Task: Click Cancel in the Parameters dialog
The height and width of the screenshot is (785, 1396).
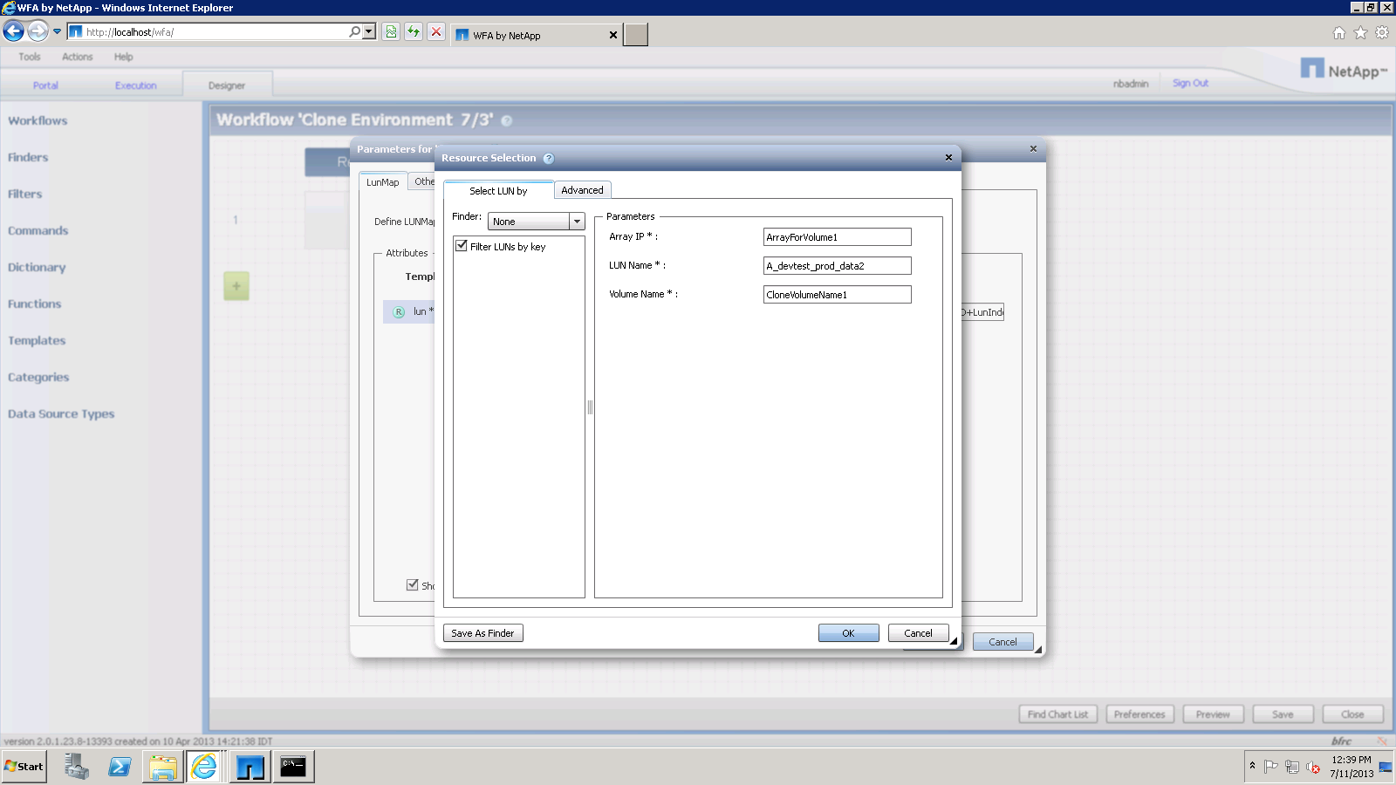Action: (x=1003, y=642)
